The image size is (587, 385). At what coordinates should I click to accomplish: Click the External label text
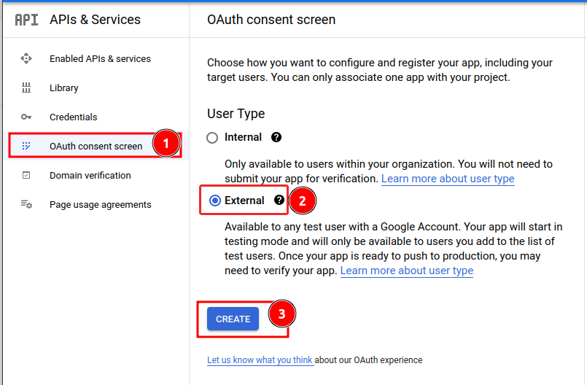click(x=244, y=201)
